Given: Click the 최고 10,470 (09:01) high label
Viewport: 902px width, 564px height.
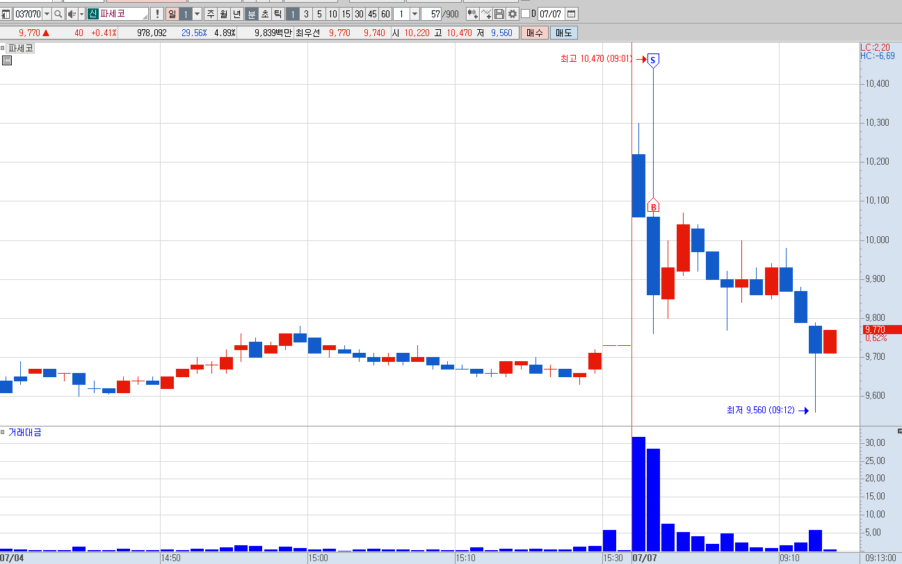Looking at the screenshot, I should point(596,60).
